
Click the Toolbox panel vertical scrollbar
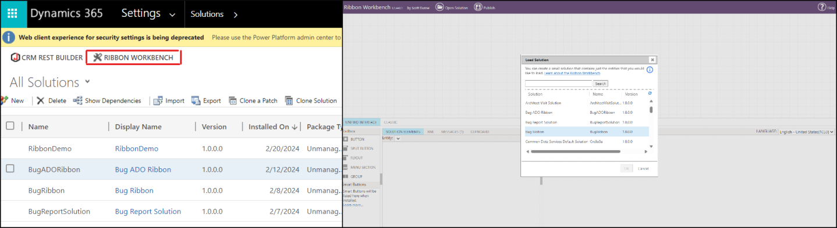[x=381, y=179]
